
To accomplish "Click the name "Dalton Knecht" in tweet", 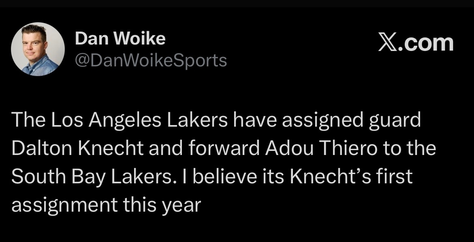I will (x=77, y=149).
